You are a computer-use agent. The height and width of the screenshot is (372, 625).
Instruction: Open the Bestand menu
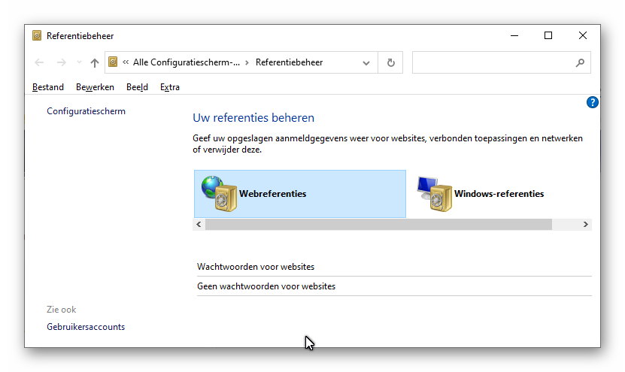tap(48, 87)
